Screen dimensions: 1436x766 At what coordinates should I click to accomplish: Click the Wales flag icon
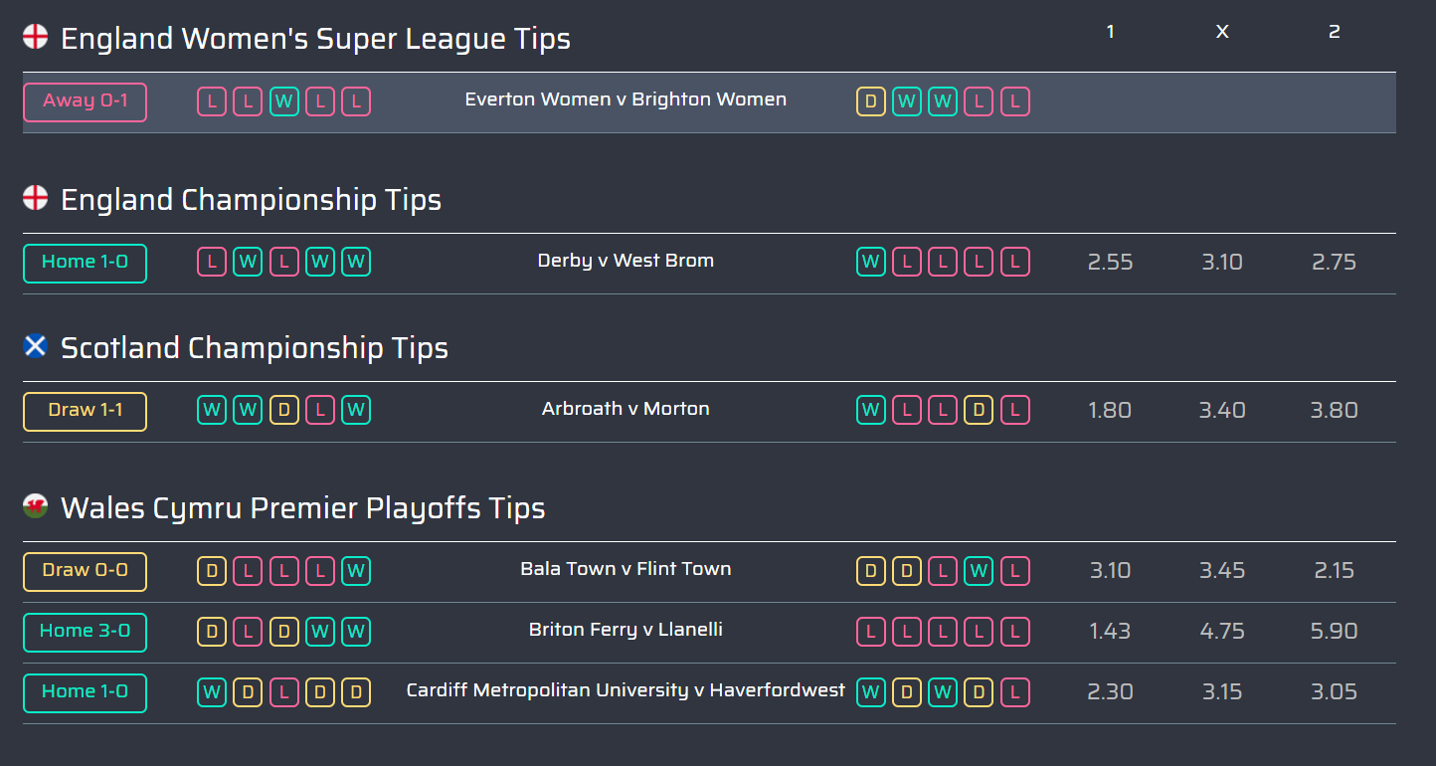coord(35,506)
